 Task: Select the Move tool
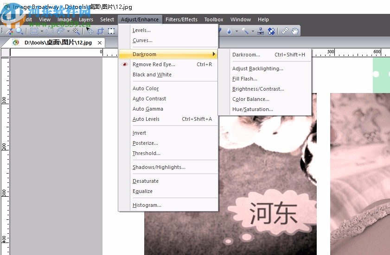point(90,31)
